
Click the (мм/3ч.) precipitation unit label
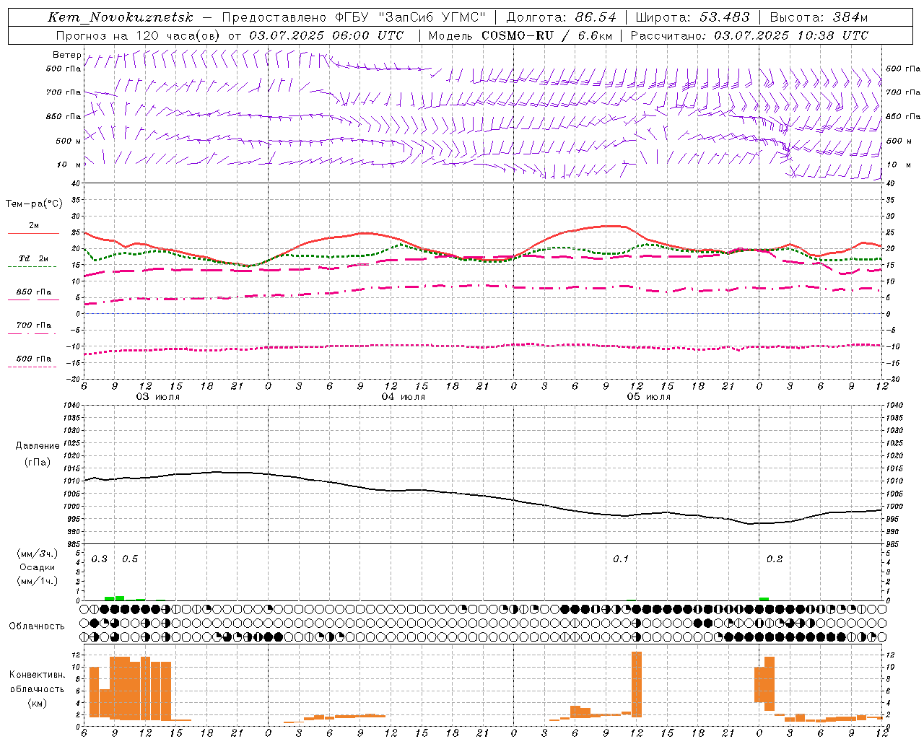coord(38,554)
